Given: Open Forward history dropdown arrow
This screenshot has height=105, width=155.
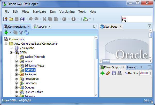Looking at the screenshot, I should point(78,19).
